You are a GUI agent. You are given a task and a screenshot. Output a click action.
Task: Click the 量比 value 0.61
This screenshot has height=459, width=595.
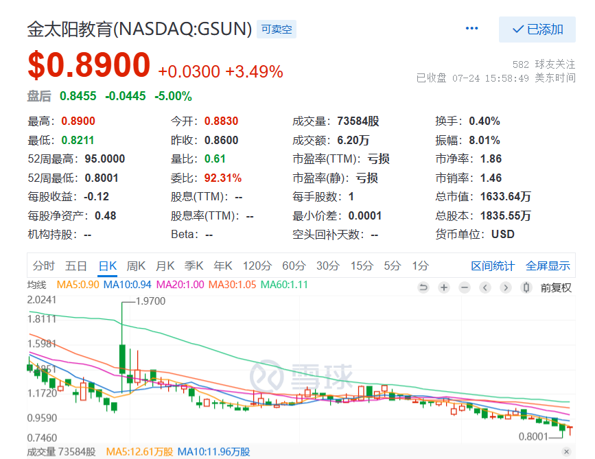pos(215,158)
